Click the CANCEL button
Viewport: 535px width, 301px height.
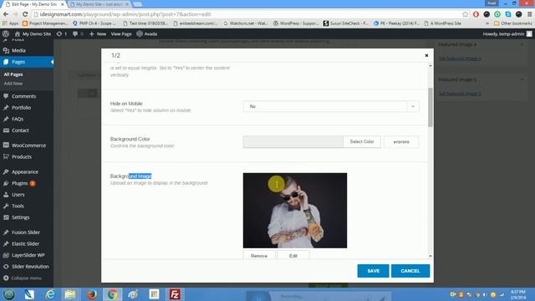pos(410,271)
